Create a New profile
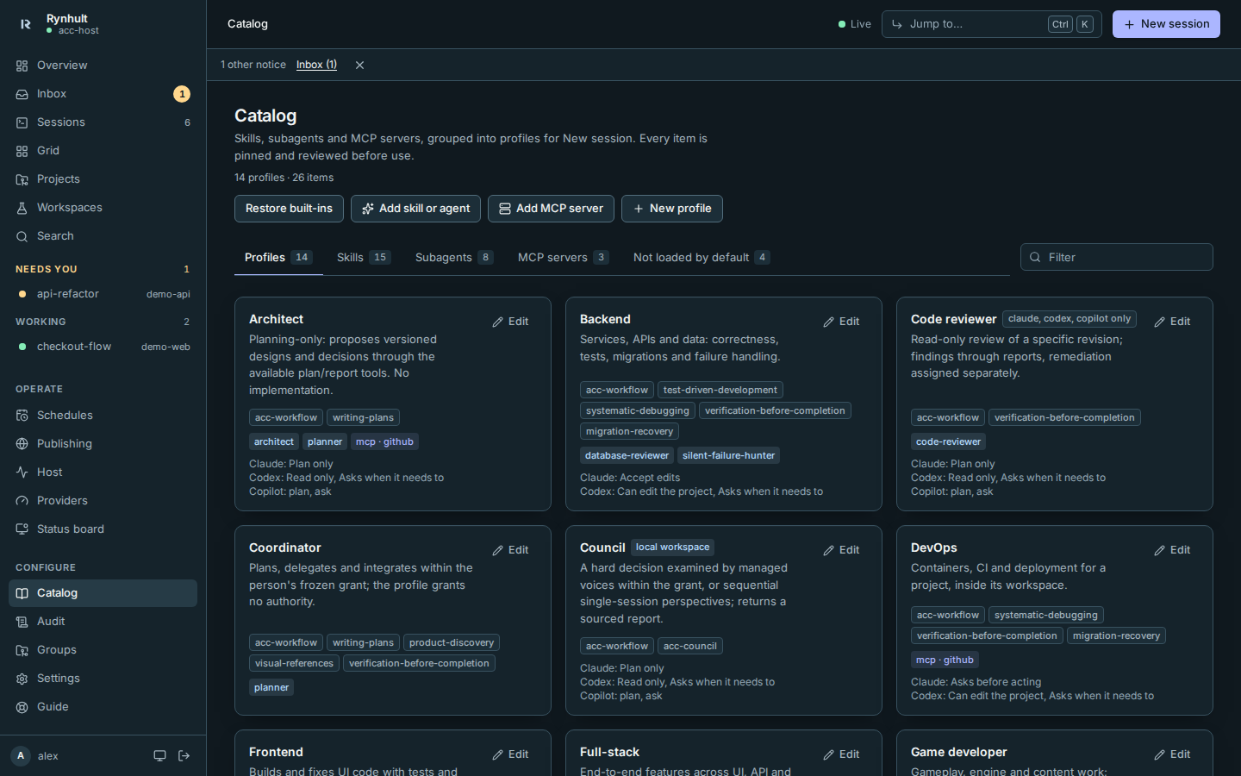Viewport: 1241px width, 776px height. pos(672,209)
